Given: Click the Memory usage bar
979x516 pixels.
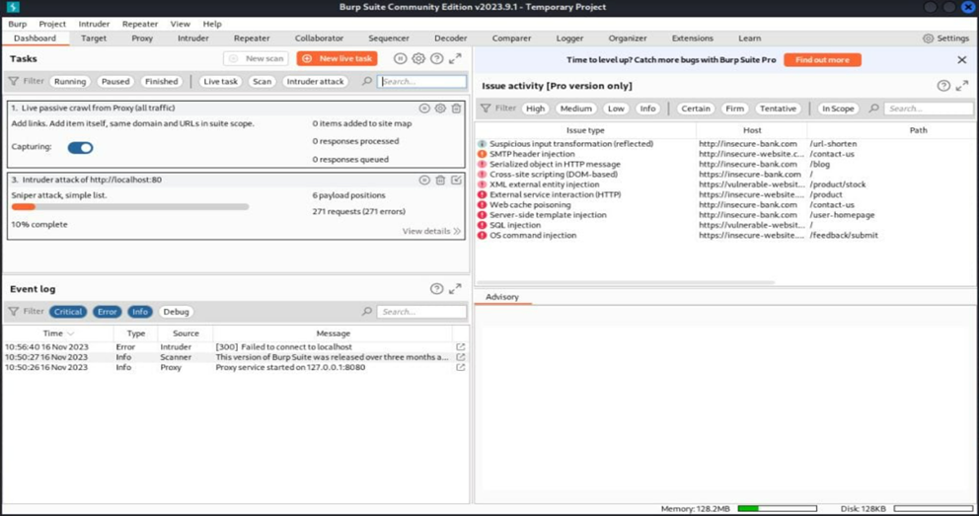Looking at the screenshot, I should [x=778, y=509].
